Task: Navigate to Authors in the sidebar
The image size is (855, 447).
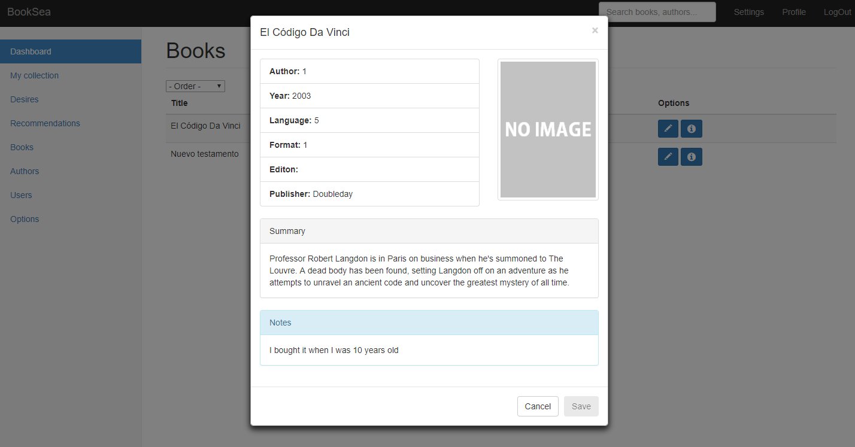Action: point(25,171)
